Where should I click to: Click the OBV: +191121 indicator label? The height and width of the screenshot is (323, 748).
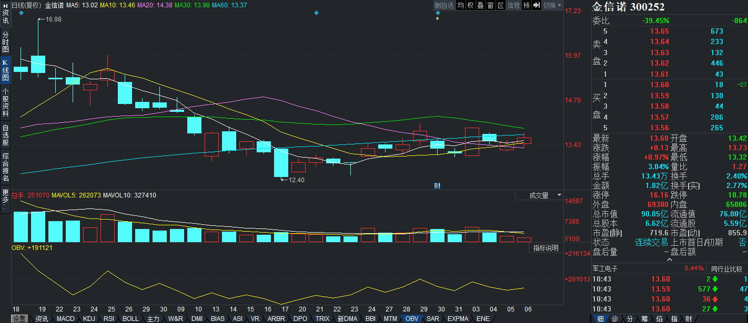[x=32, y=247]
